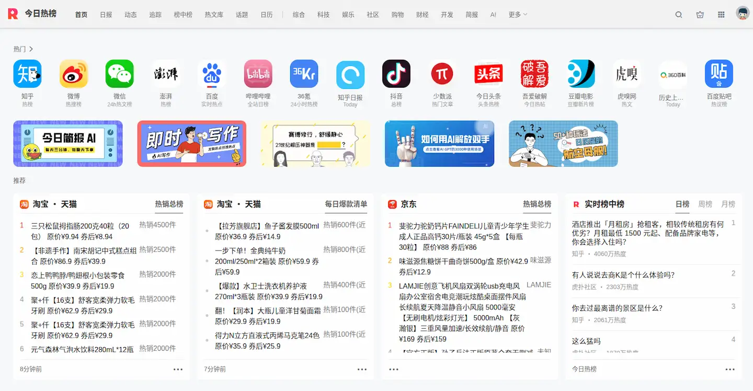Open the 实时榜中榜 card title
The width and height of the screenshot is (753, 391).
click(604, 204)
